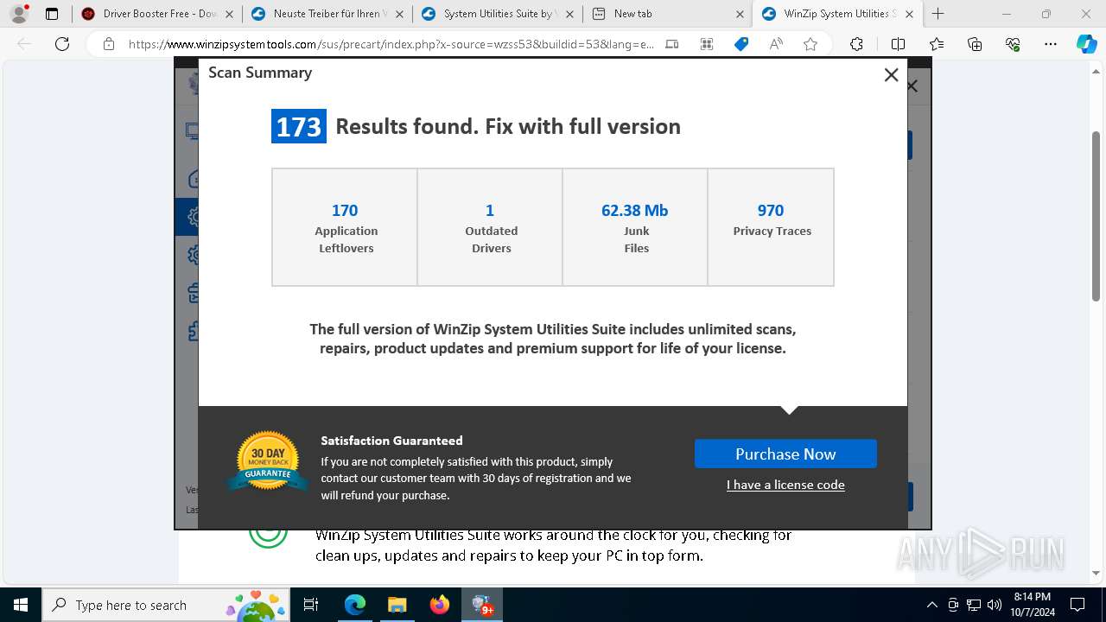This screenshot has width=1106, height=622.
Task: Close the Neuste Treiber tab
Action: (x=398, y=14)
